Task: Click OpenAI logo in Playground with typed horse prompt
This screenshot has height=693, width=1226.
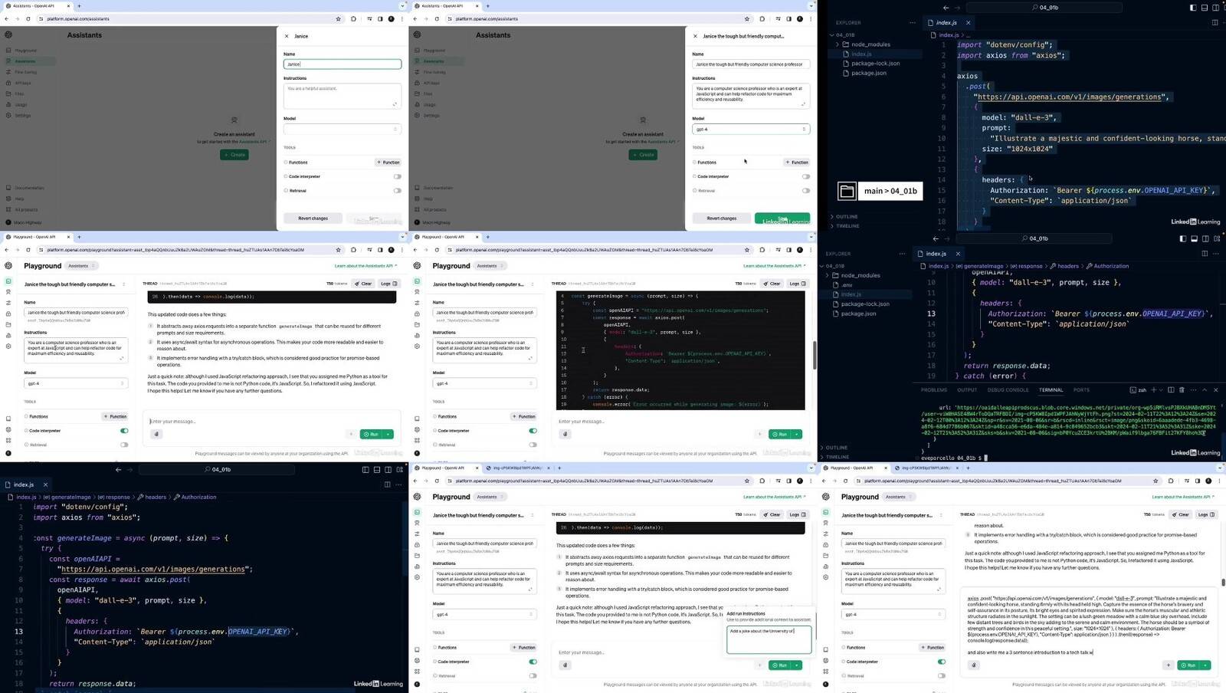Action: pos(826,497)
